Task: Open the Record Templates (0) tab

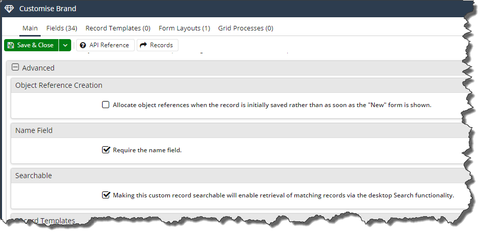Action: pos(118,28)
